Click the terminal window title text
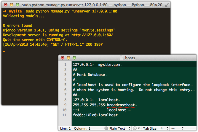The height and width of the screenshot is (132, 198). click(92, 5)
